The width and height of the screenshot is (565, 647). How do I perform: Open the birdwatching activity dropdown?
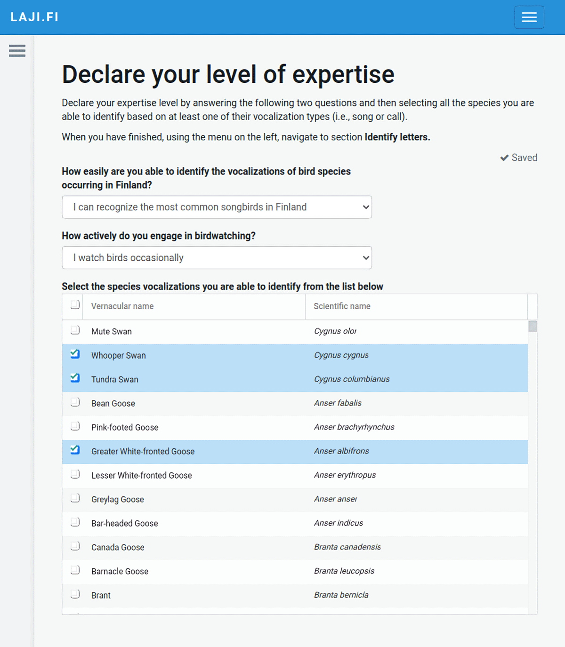pyautogui.click(x=217, y=258)
